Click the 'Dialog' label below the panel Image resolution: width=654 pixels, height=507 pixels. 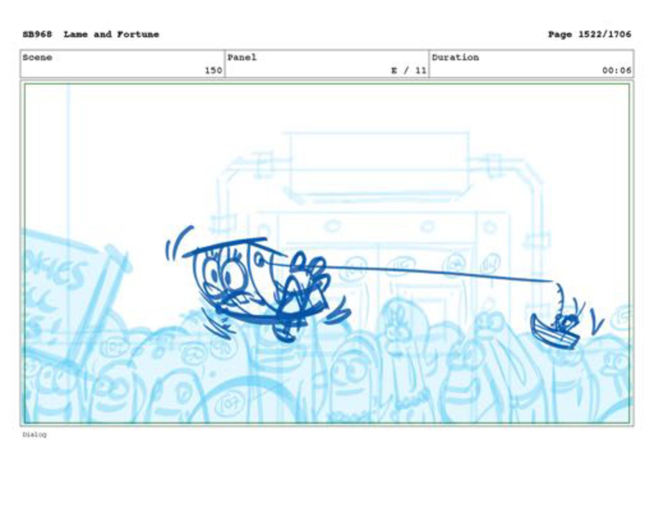(34, 434)
